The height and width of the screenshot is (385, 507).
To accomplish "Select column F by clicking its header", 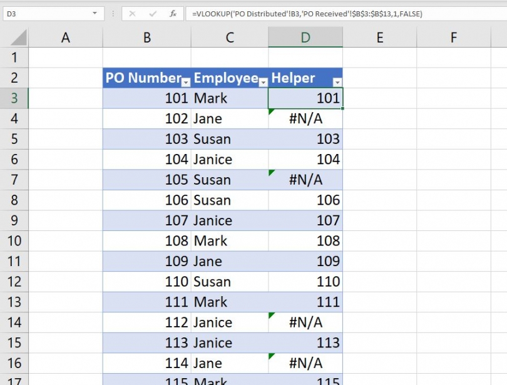I will 453,36.
